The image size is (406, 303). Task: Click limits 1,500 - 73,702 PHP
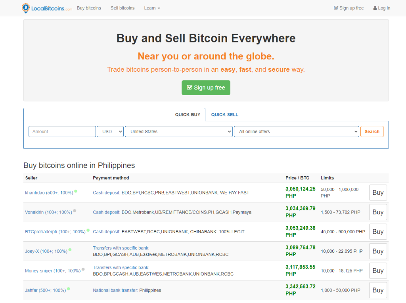pos(341,212)
